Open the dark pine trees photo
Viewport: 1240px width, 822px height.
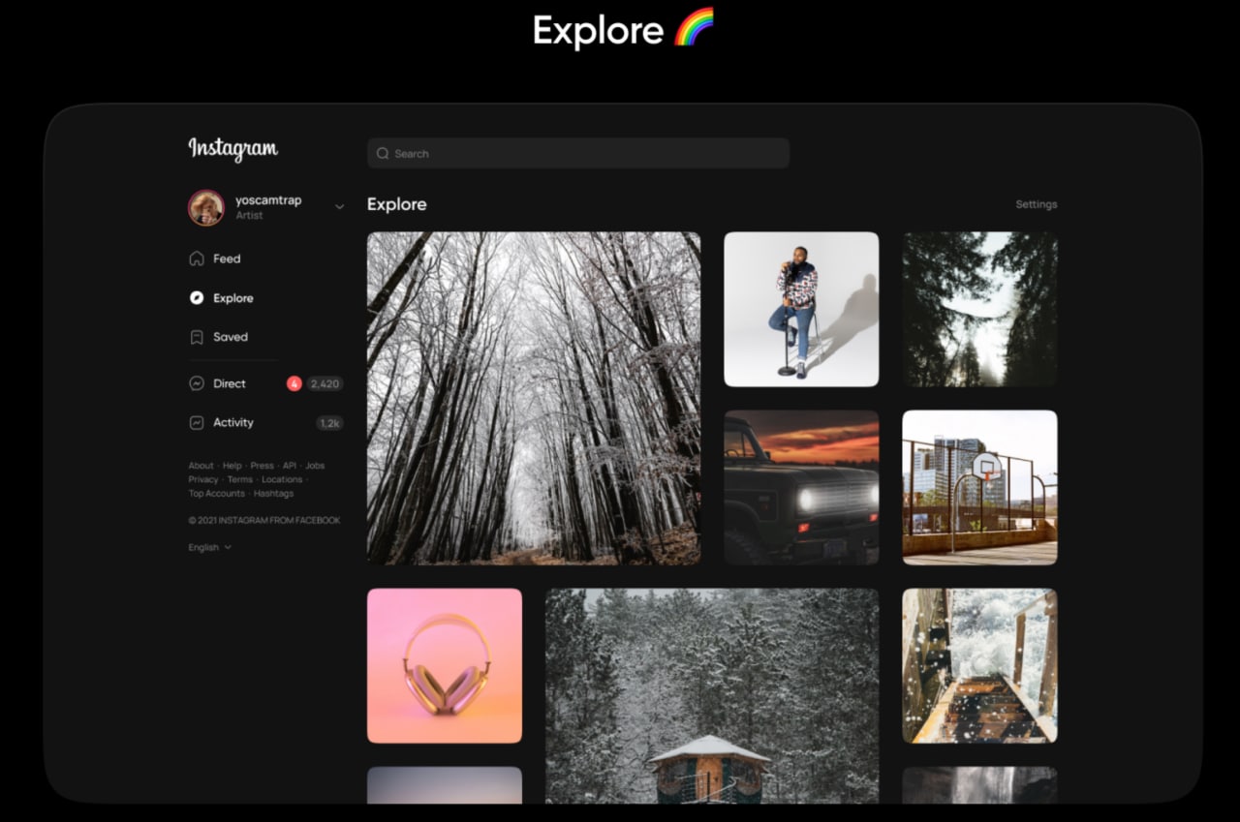click(x=980, y=309)
